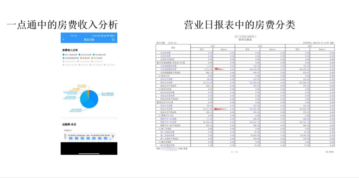Screen dimensions: 359x178
Task: Click the 会议价平均房价 row label
Action: point(168,59)
